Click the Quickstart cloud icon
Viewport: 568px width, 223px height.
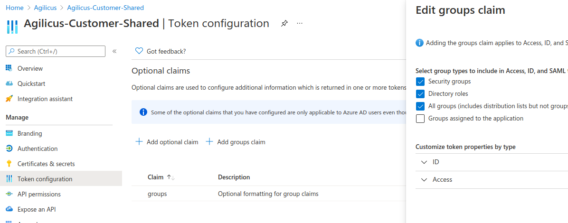9,84
